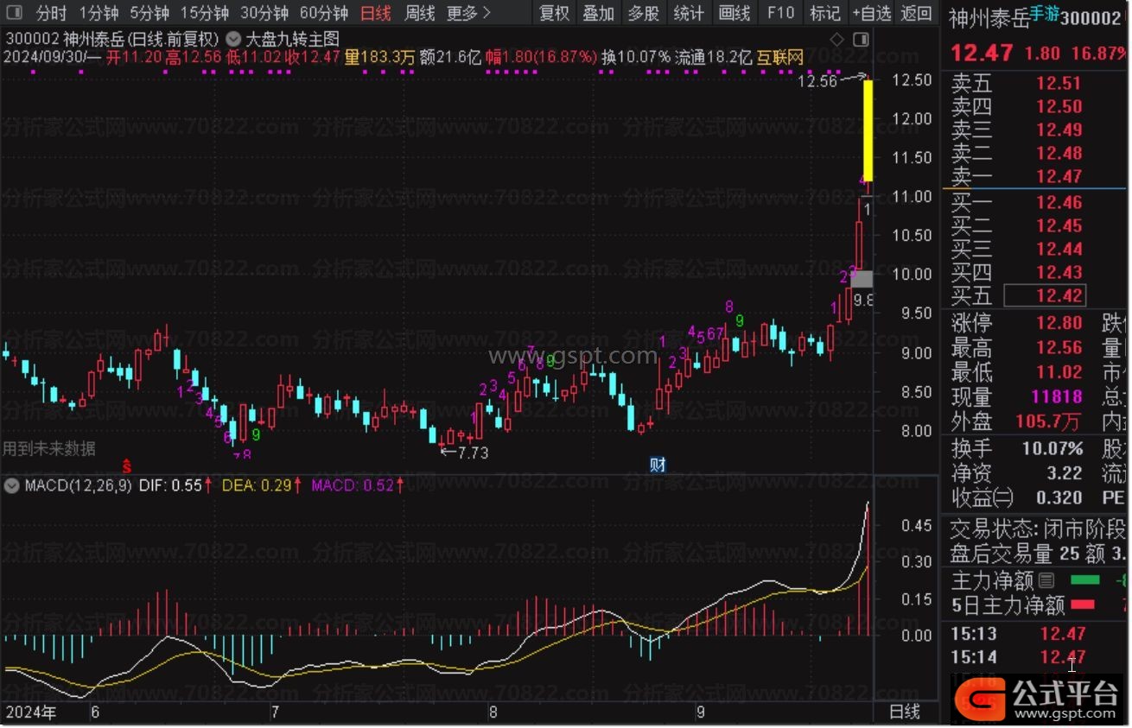Open the 复权 adjustment options

pyautogui.click(x=555, y=13)
